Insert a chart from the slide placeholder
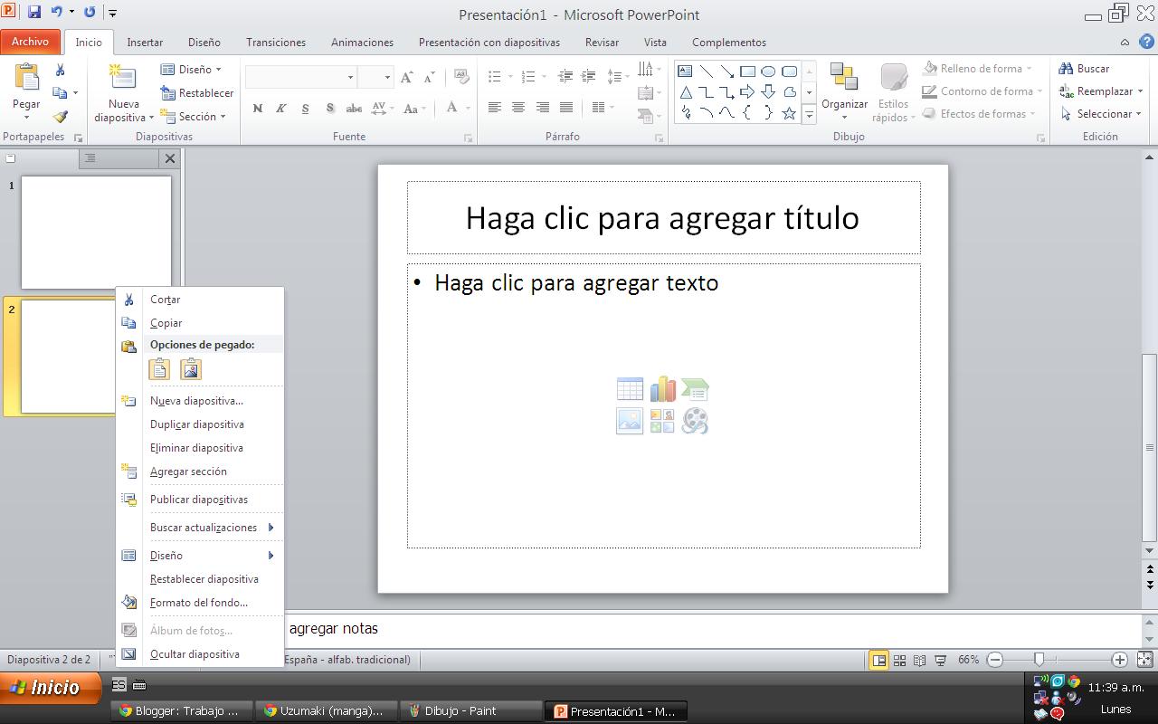 point(663,387)
